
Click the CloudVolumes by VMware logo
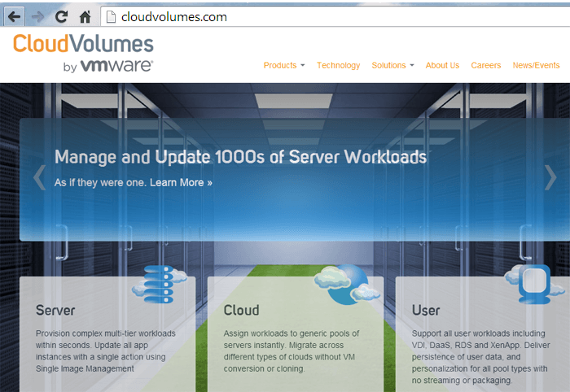click(x=83, y=53)
